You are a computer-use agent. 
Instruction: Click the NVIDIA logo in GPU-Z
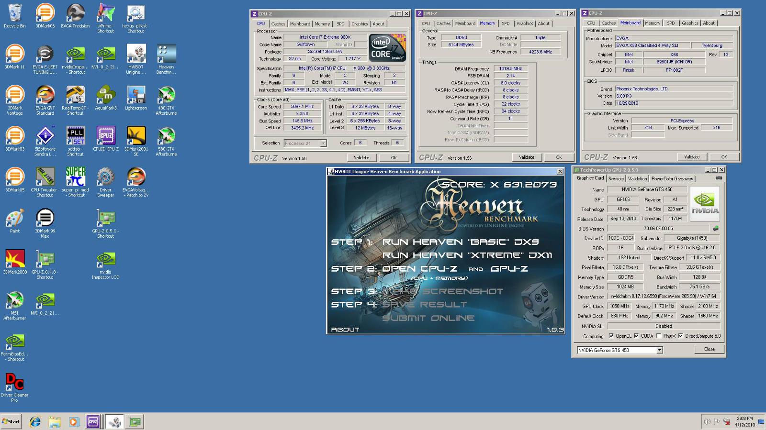click(x=705, y=203)
